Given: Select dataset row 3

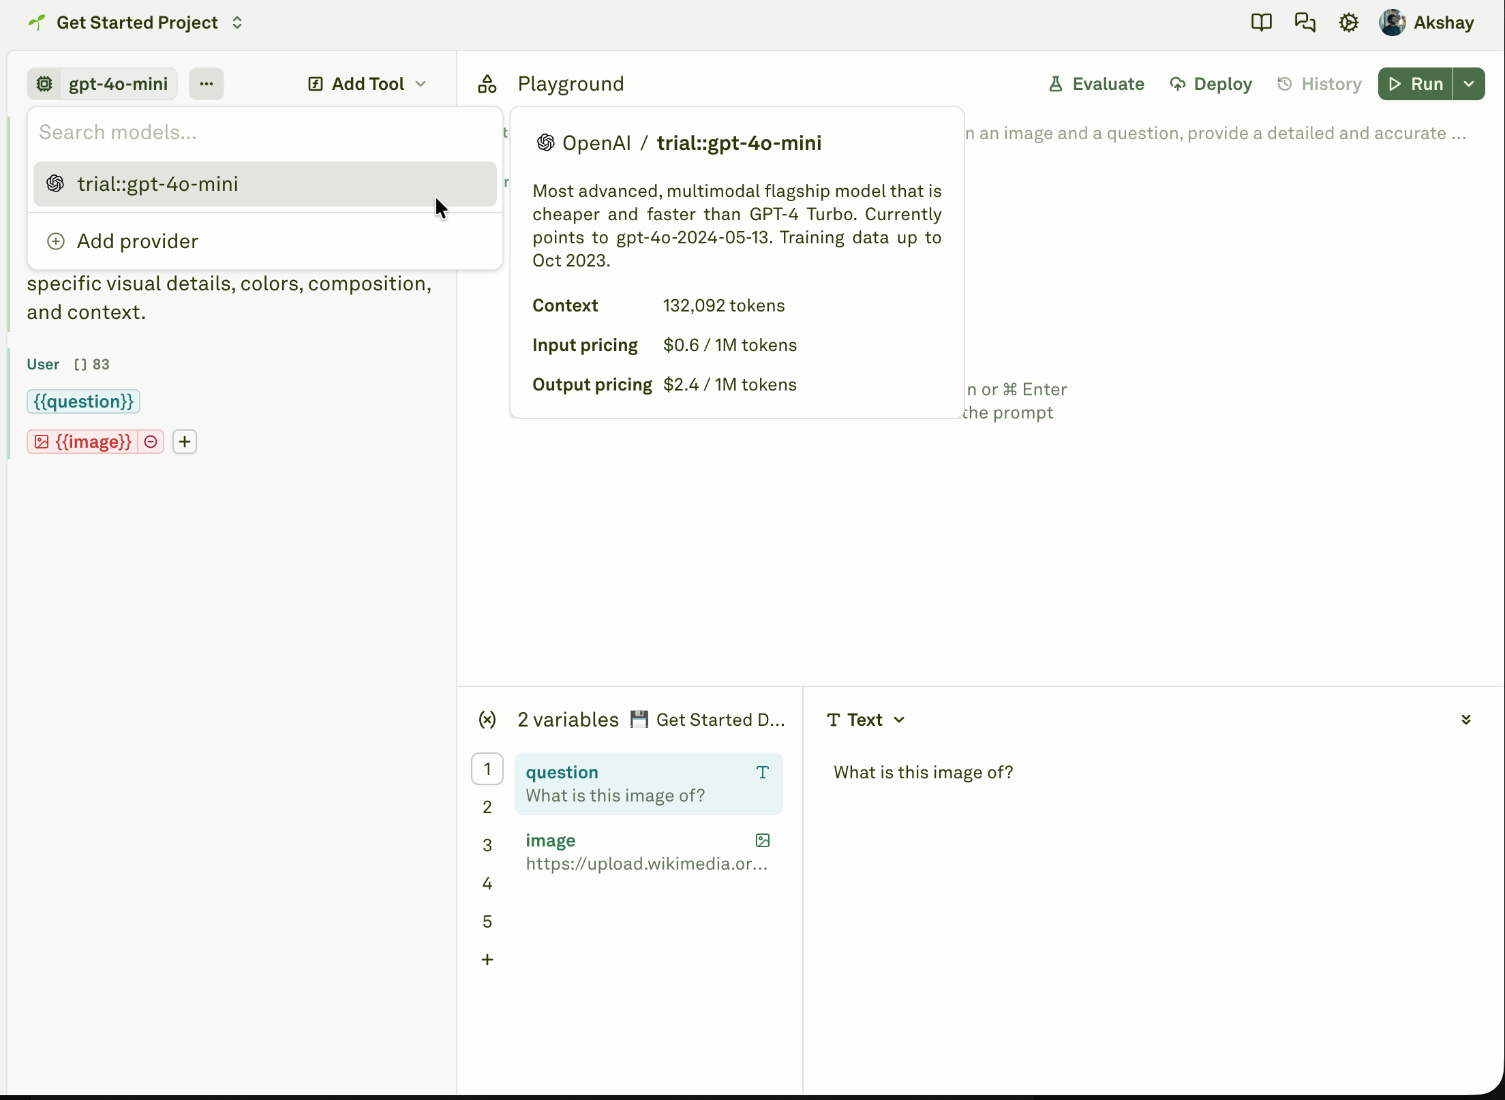Looking at the screenshot, I should coord(487,845).
